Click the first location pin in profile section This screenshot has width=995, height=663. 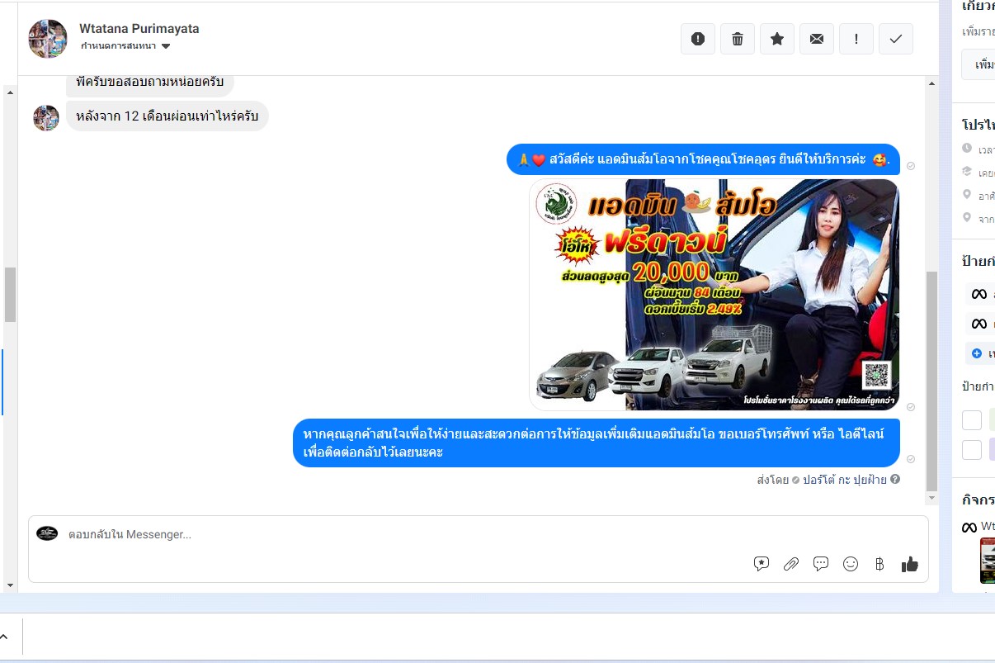(967, 195)
